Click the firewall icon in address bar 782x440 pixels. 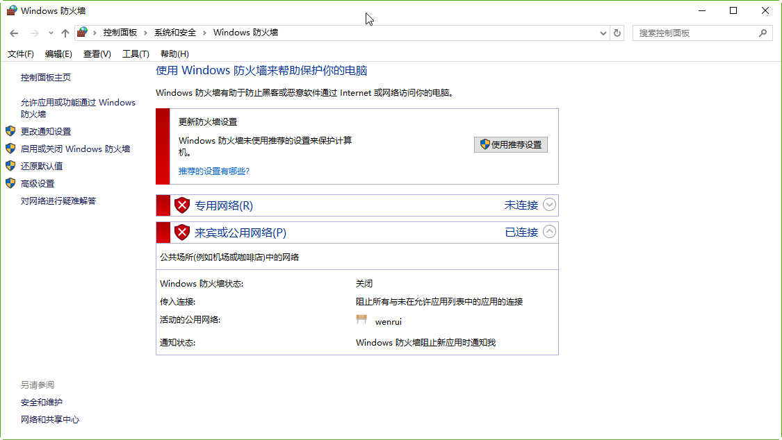[x=83, y=33]
